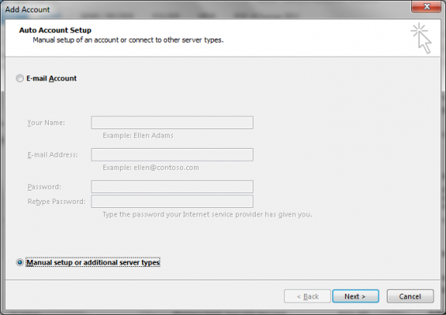This screenshot has width=446, height=315.
Task: Click the 'Manual setup of an account' description
Action: coord(128,40)
